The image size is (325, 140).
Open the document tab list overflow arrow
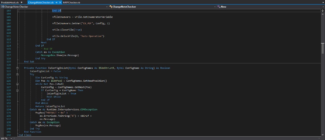coord(322,2)
